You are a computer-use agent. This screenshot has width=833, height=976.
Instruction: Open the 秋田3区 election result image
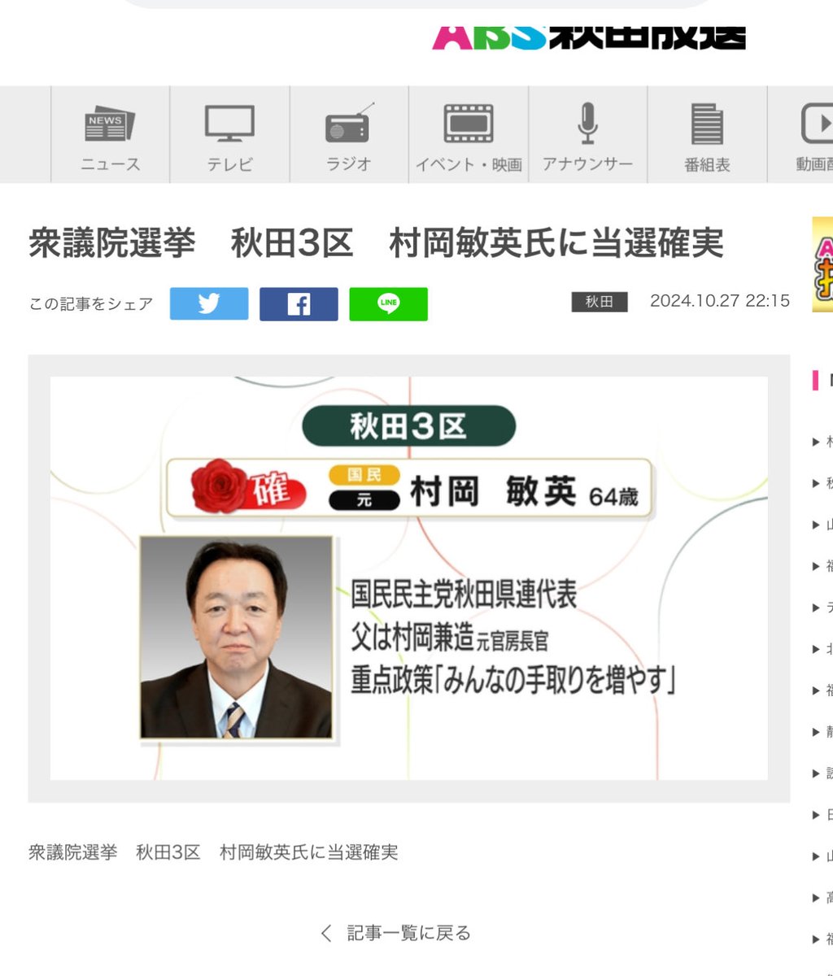[409, 578]
